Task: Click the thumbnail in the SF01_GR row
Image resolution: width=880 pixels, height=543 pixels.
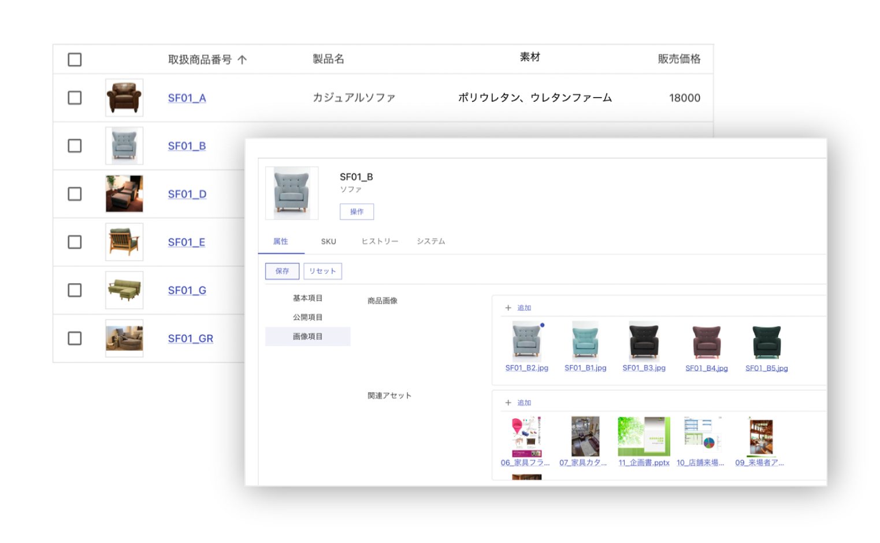Action: tap(124, 338)
